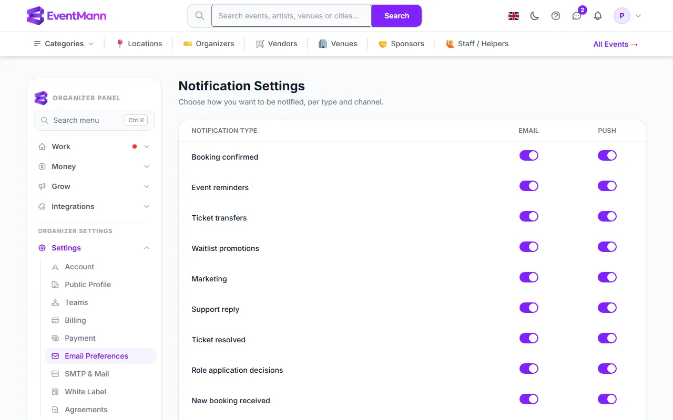
Task: Click the purple Search button
Action: point(396,16)
